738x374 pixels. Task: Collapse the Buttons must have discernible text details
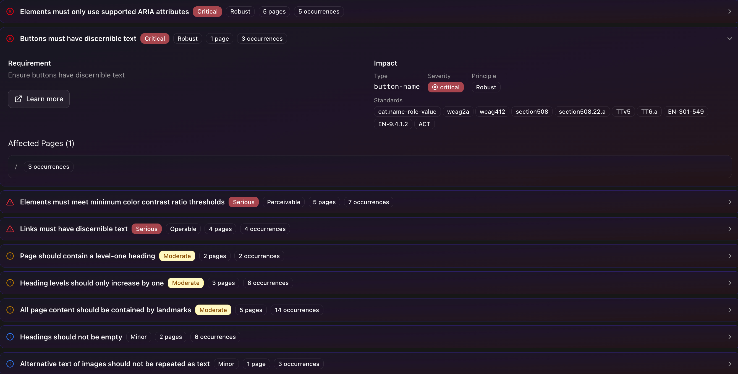click(730, 38)
